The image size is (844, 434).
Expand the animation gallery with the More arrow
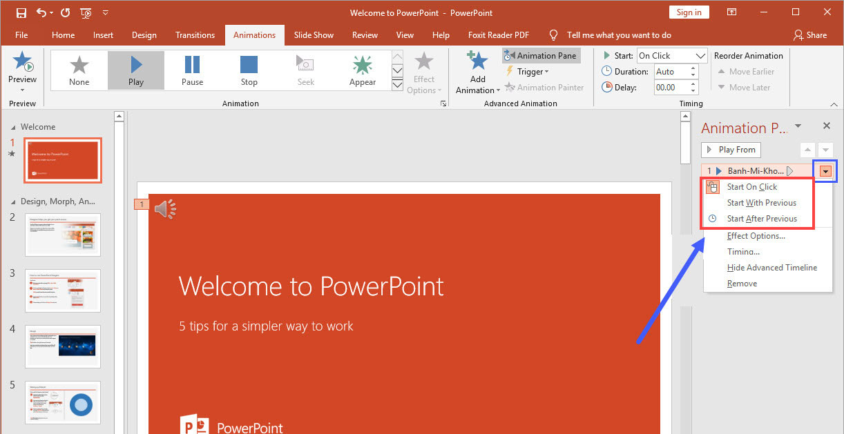397,84
